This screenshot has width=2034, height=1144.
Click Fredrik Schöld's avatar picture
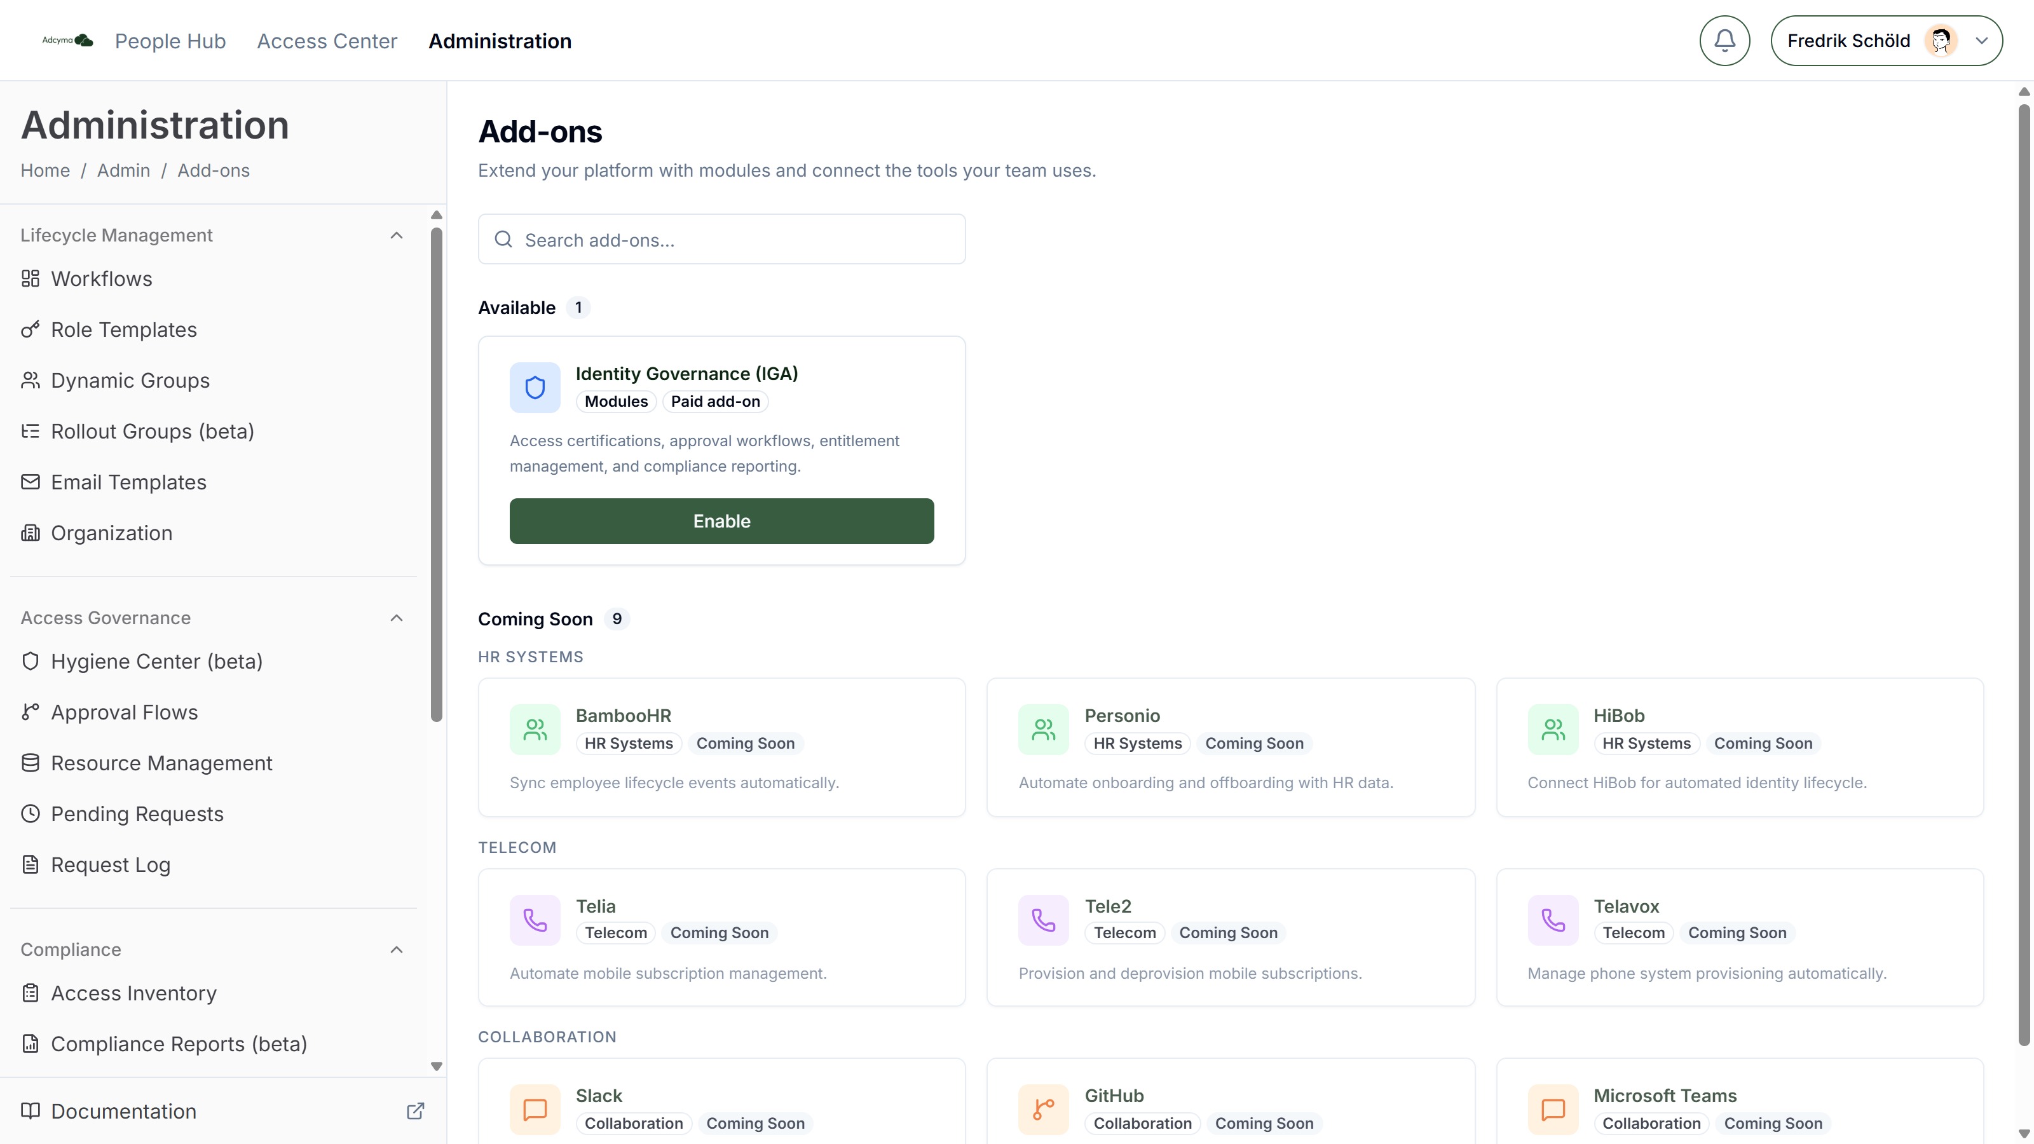pyautogui.click(x=1941, y=40)
